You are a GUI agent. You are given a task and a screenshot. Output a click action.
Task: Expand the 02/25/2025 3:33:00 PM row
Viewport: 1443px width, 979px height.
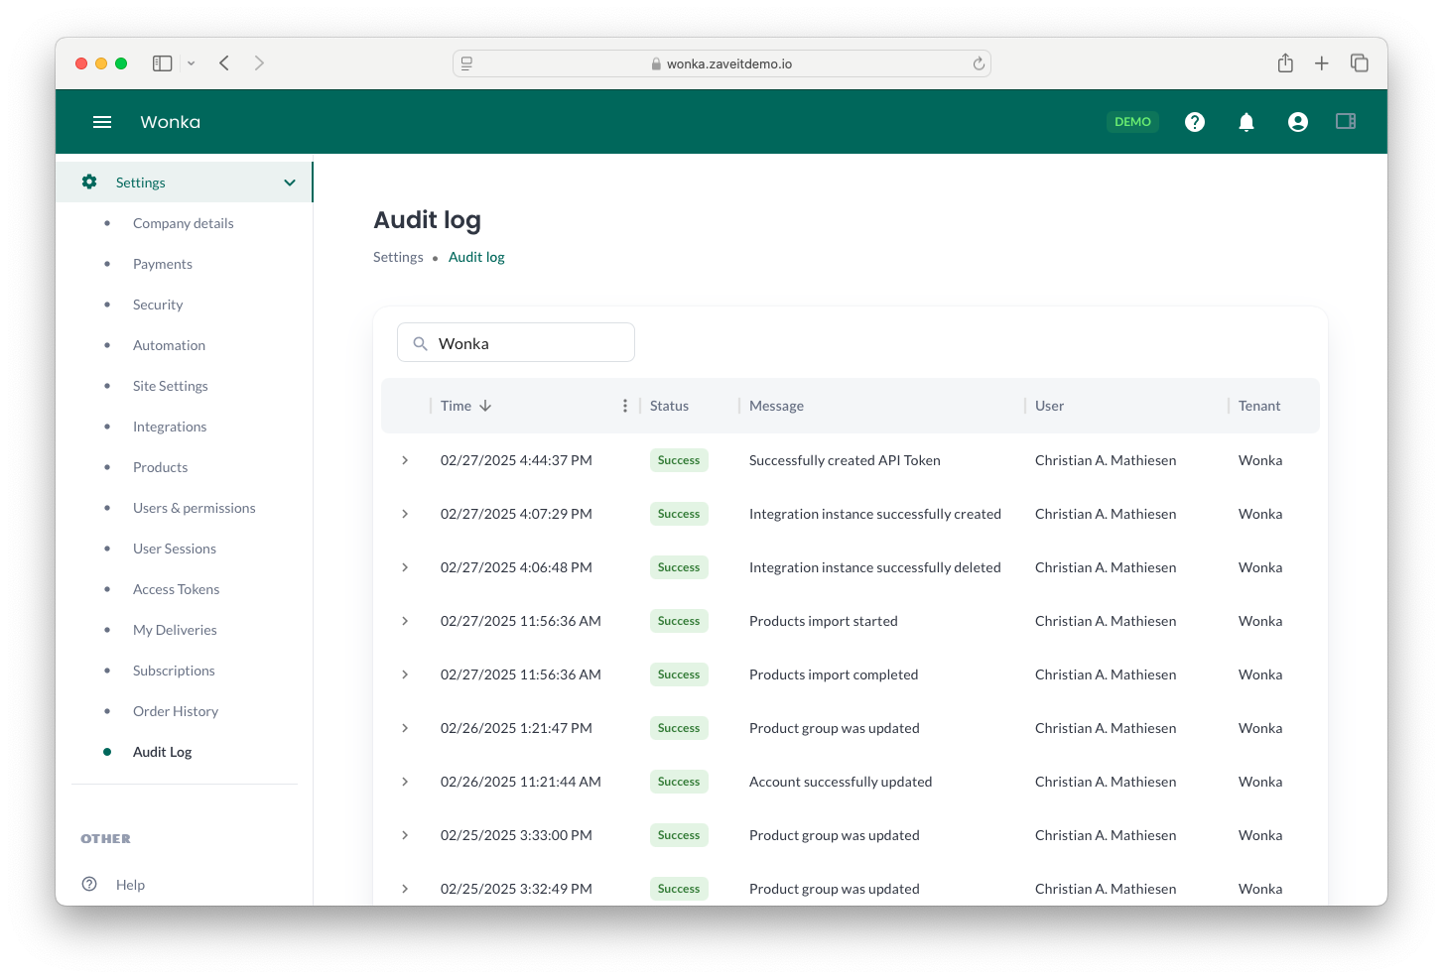[405, 835]
